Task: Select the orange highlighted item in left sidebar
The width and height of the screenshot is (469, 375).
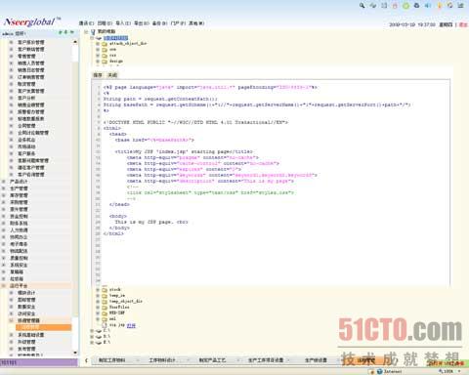Action: [x=44, y=327]
